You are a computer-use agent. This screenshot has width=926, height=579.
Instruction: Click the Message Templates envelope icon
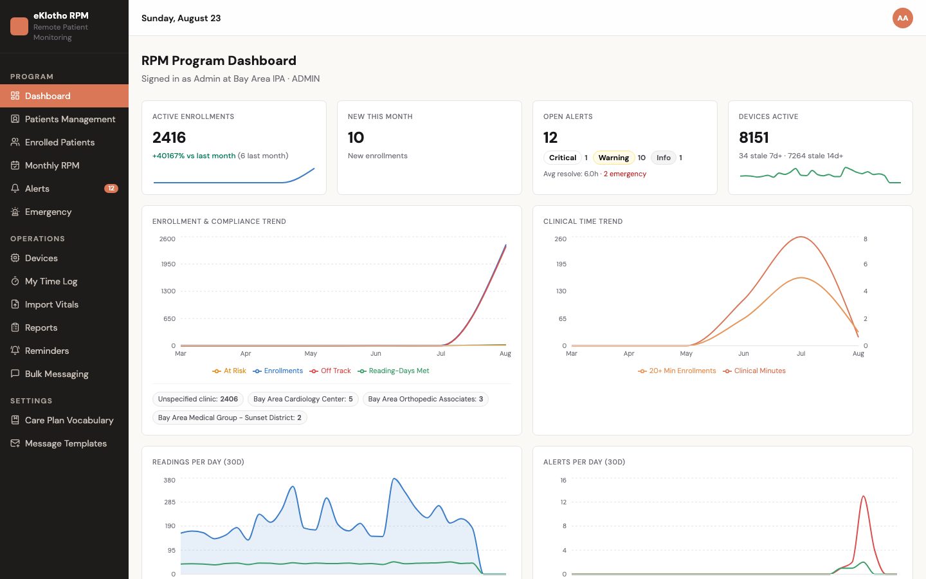[15, 443]
